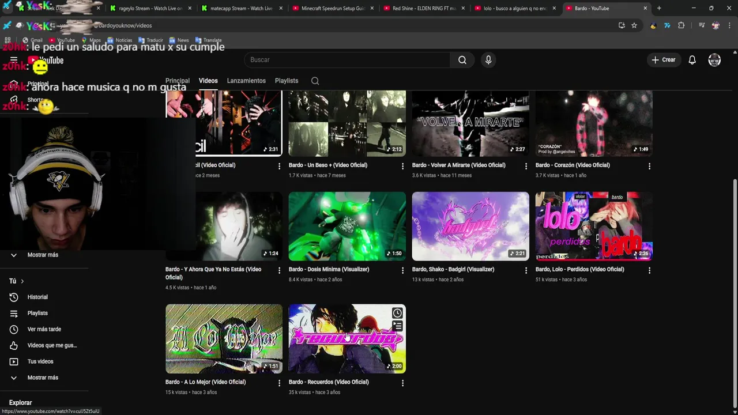Screen dimensions: 738x415
Task: Expand the upper Mostrar más list
Action: (x=44, y=255)
